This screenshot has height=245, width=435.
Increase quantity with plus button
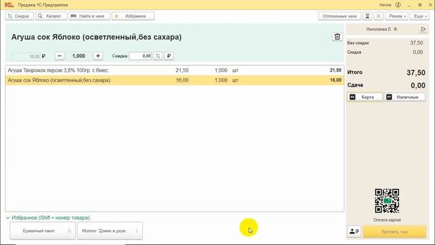click(x=98, y=56)
